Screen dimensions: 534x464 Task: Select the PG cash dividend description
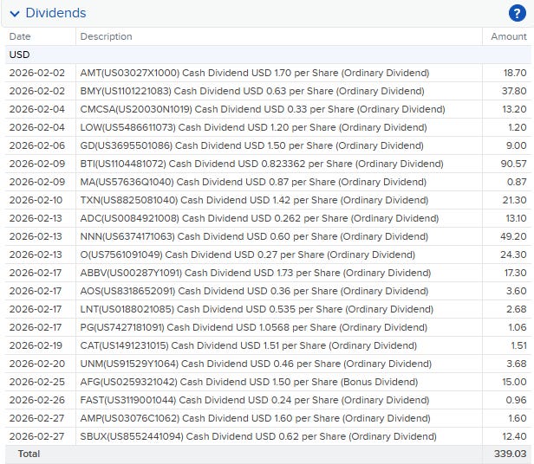(x=253, y=327)
